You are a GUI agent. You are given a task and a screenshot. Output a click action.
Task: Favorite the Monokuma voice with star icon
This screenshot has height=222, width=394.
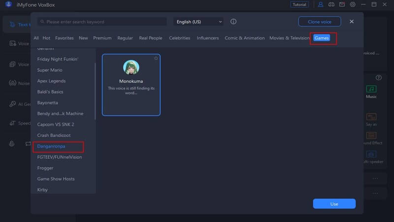point(156,58)
